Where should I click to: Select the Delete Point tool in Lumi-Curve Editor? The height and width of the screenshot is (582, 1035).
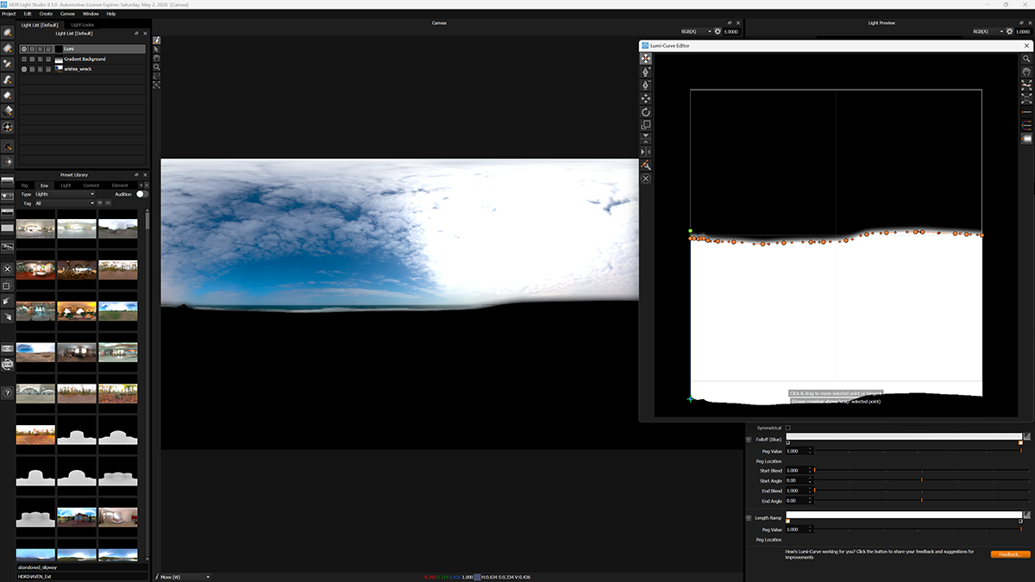(645, 84)
